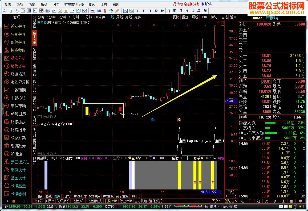Switch to 5分钟 period

click(x=62, y=17)
